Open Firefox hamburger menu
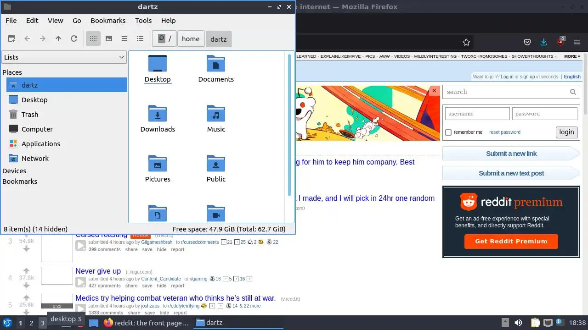588x330 pixels. (x=577, y=42)
